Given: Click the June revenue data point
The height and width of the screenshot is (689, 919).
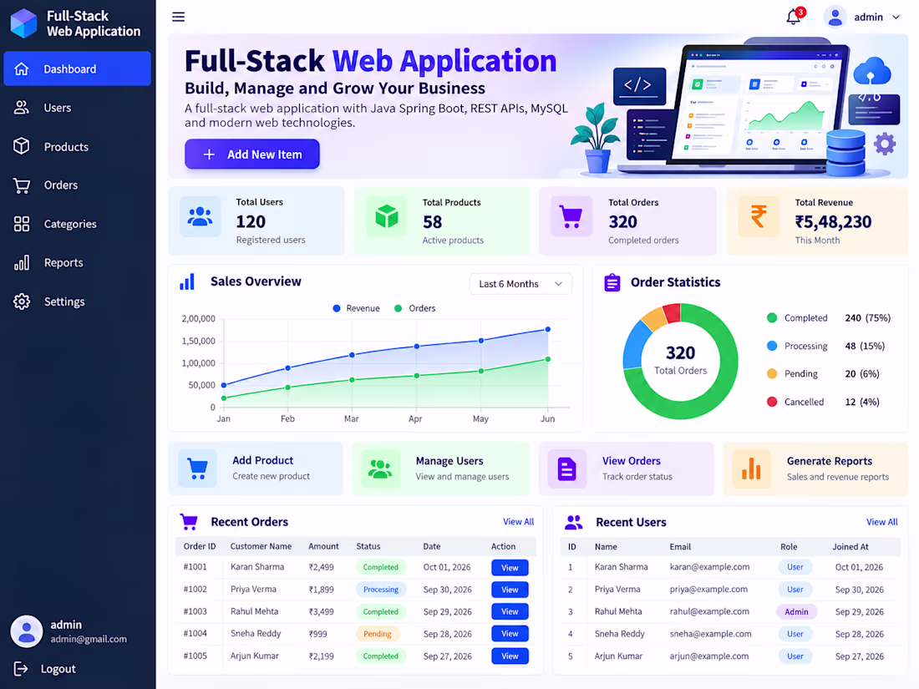Looking at the screenshot, I should [547, 329].
